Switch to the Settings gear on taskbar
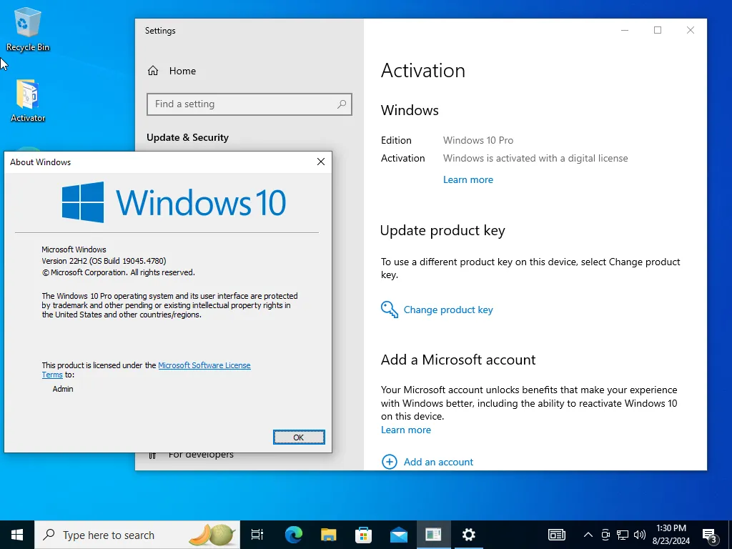 click(x=469, y=535)
